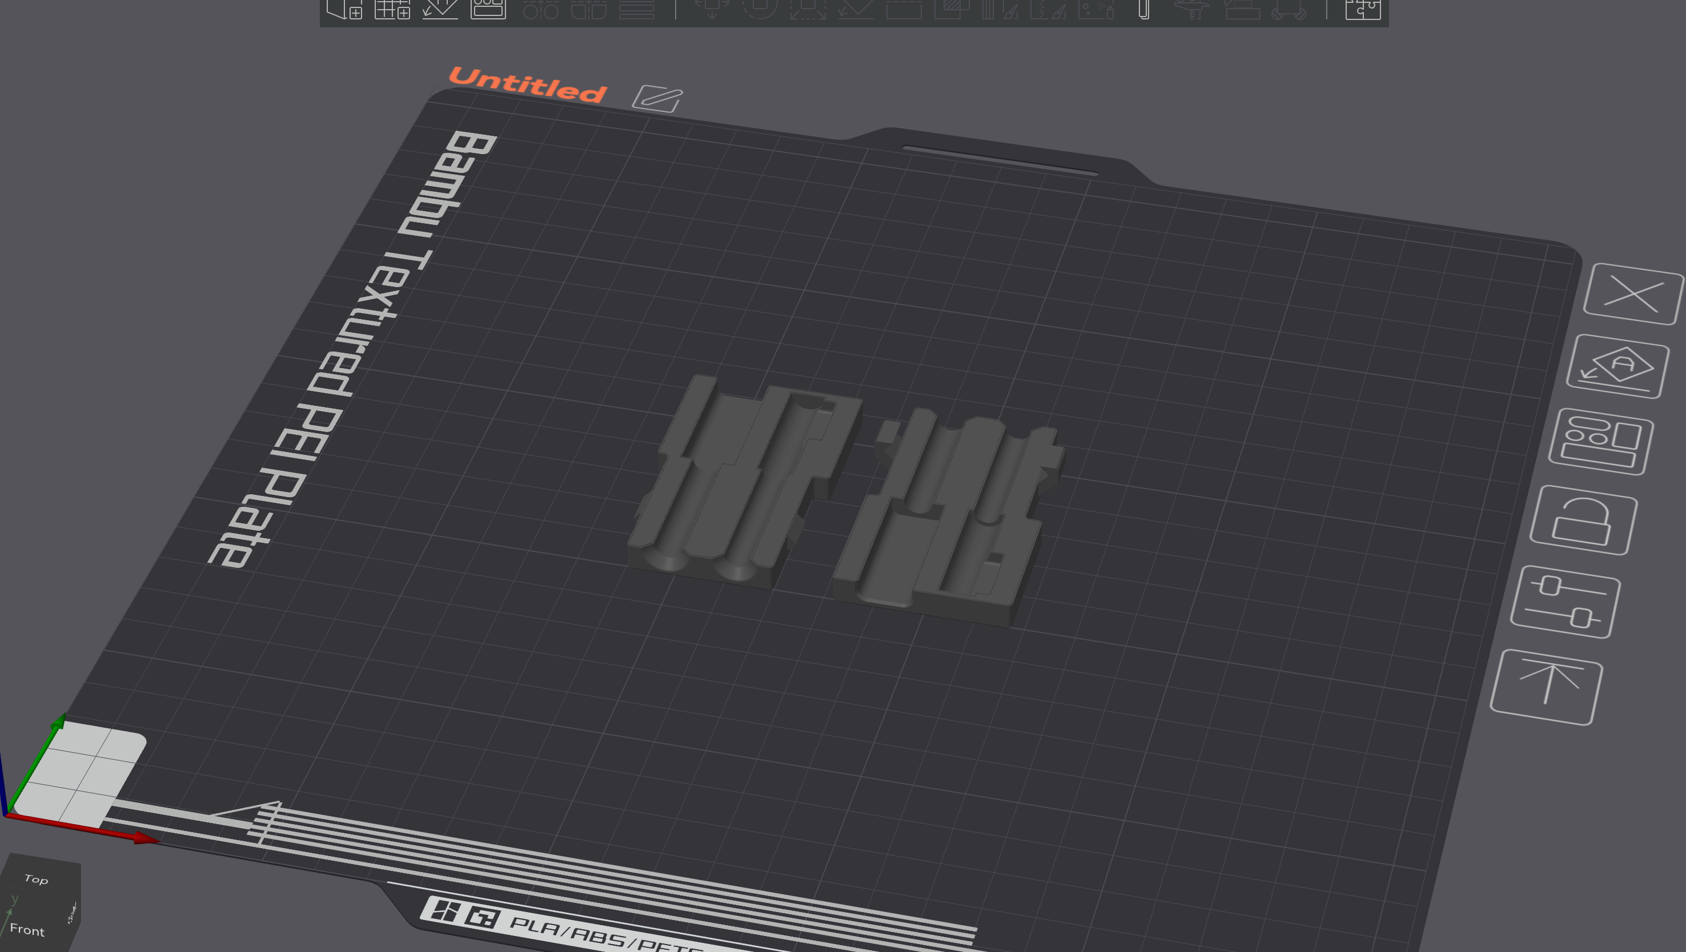
Task: Auto orient objects on this plate
Action: pyautogui.click(x=1617, y=366)
